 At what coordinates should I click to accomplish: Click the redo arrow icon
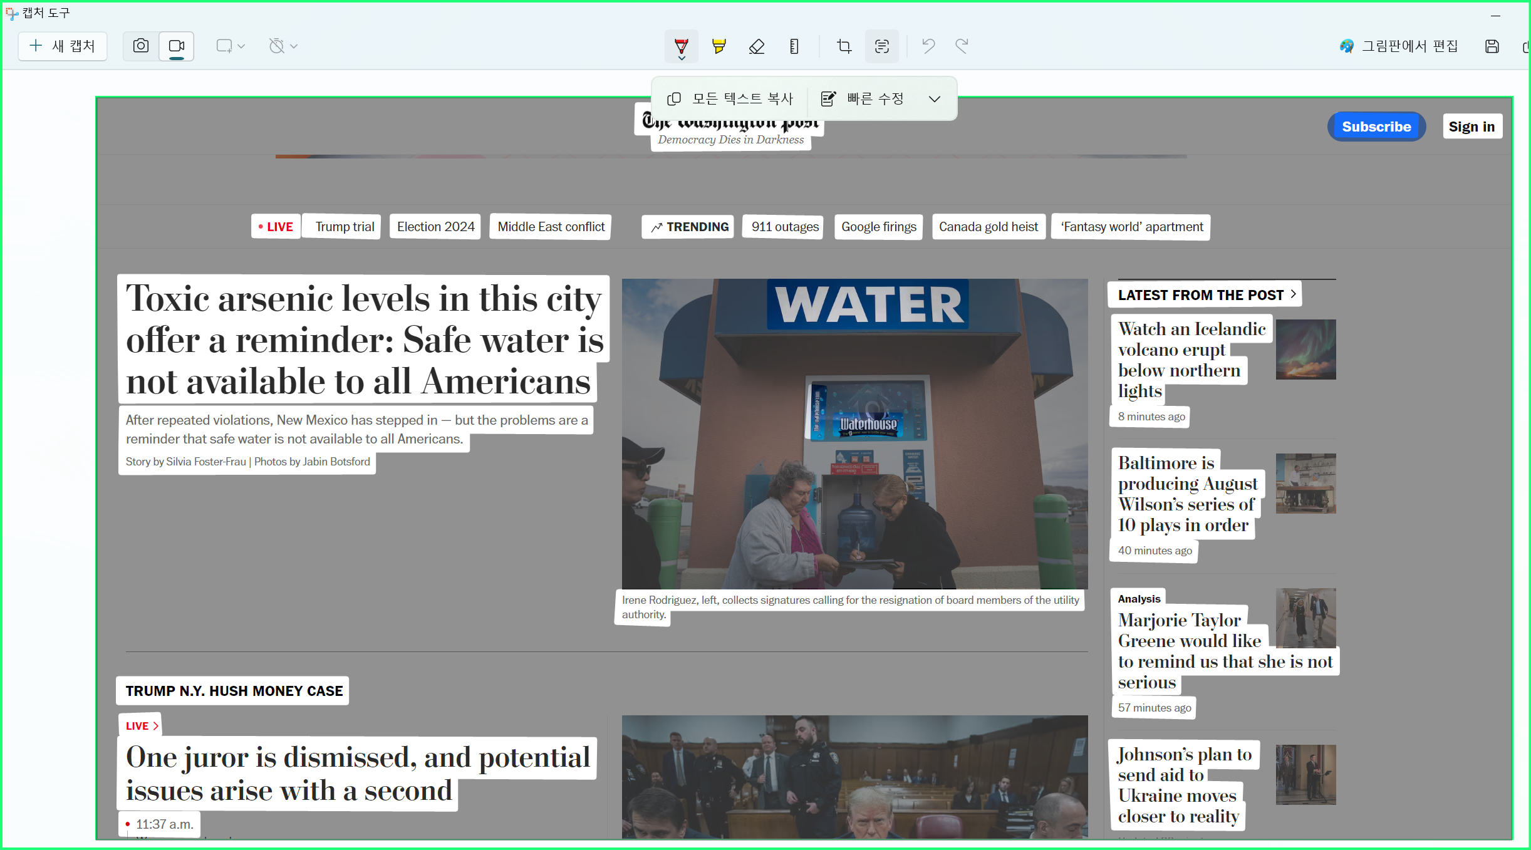click(962, 46)
